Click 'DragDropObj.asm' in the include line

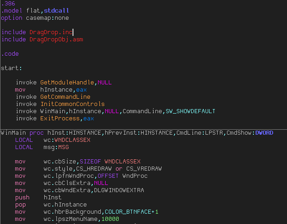56,40
